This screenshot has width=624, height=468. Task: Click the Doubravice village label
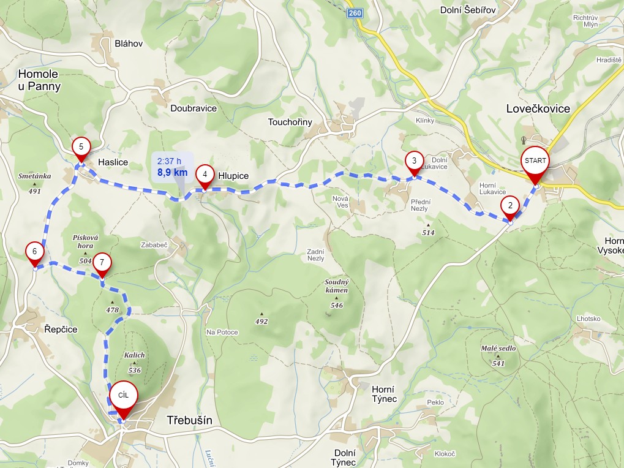[x=194, y=108]
